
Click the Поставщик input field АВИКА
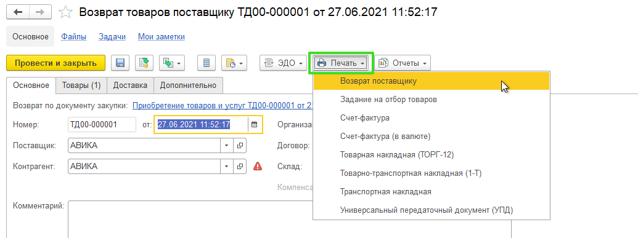pos(144,145)
